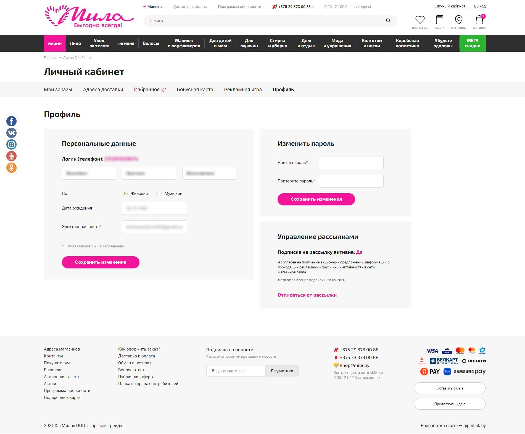Select the Женский gender radio button
This screenshot has height=434, width=525.
125,194
